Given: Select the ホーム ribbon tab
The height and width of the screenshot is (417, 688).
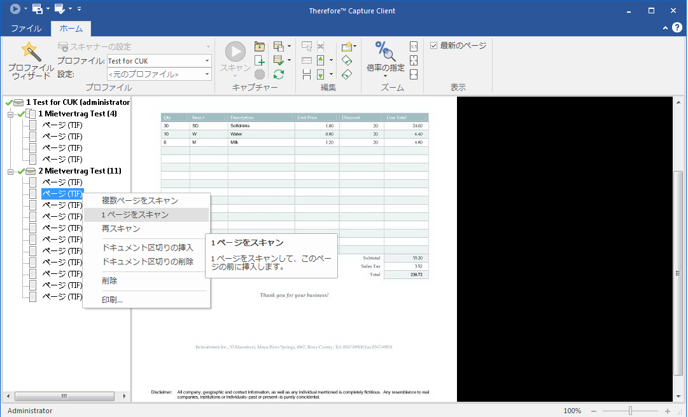Looking at the screenshot, I should pos(71,29).
